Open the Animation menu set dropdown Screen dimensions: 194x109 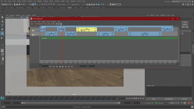[x=6, y=5]
